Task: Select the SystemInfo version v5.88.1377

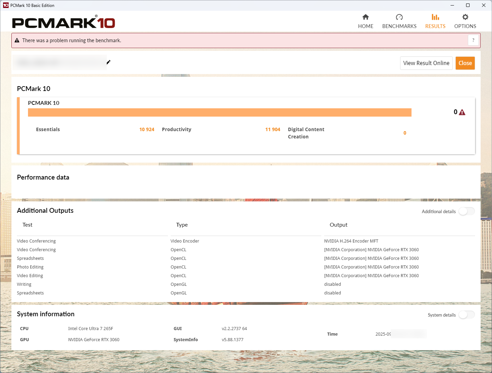Action: click(233, 340)
